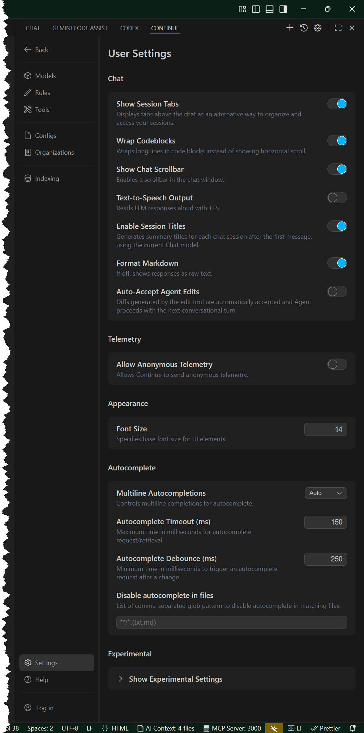Open the Tools section
The width and height of the screenshot is (364, 733).
coord(42,110)
